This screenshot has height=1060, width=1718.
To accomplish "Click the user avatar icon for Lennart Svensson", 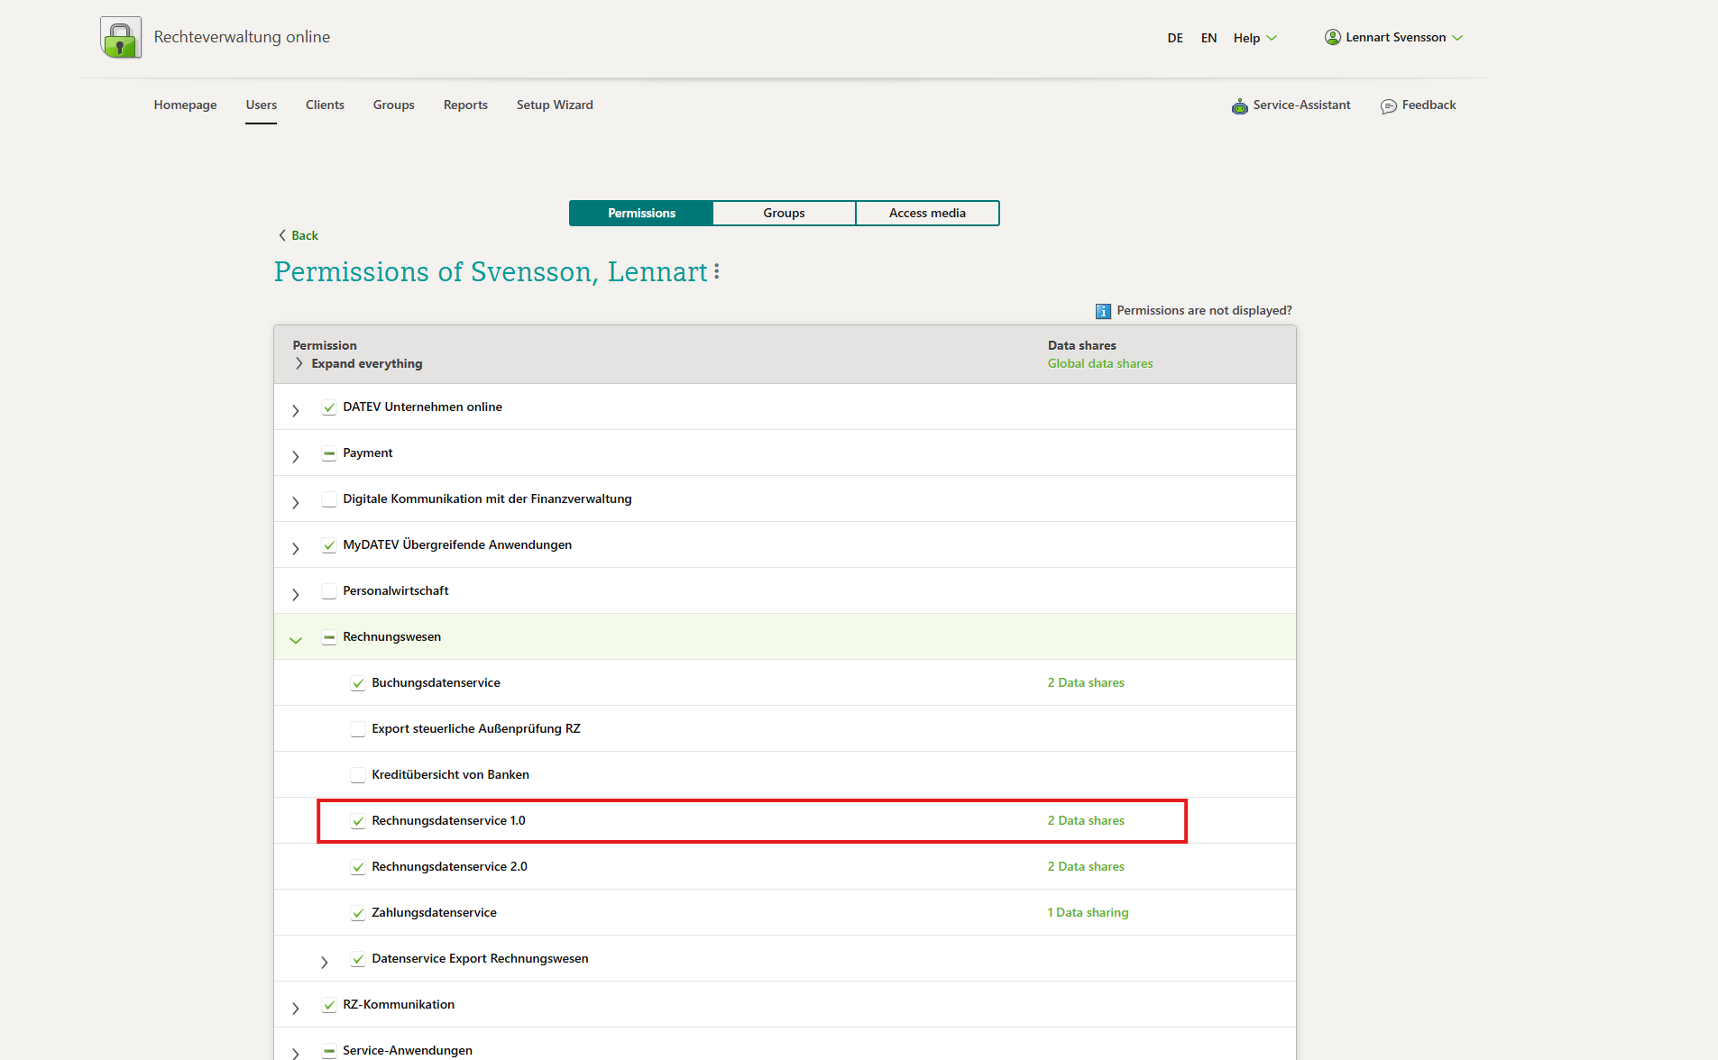I will point(1332,37).
